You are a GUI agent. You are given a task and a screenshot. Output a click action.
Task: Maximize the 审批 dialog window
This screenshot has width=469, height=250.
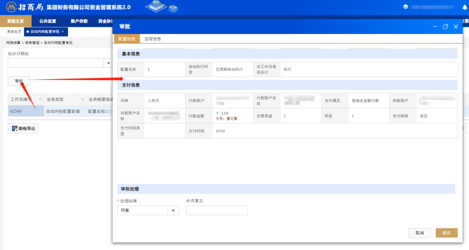tap(445, 27)
